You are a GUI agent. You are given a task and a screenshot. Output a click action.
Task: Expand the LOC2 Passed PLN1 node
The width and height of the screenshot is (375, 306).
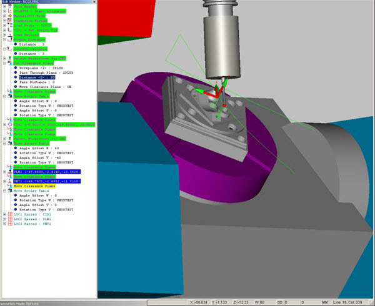tap(4, 219)
